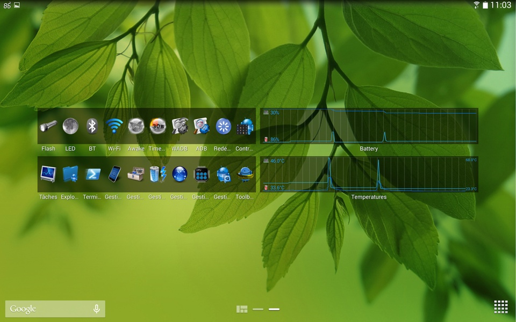The image size is (516, 322).
Task: Open the Tâches task monitor icon
Action: pos(48,174)
